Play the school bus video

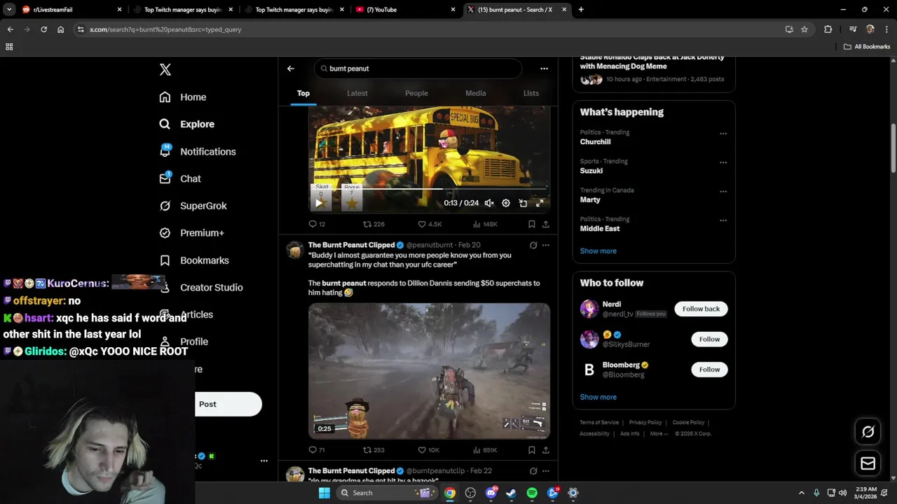tap(319, 203)
